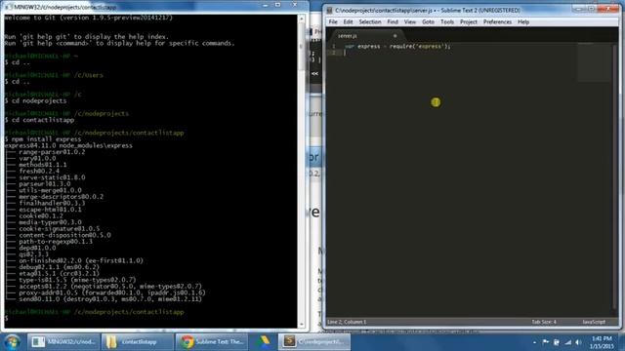Click the final terminal prompt line

coord(7,319)
